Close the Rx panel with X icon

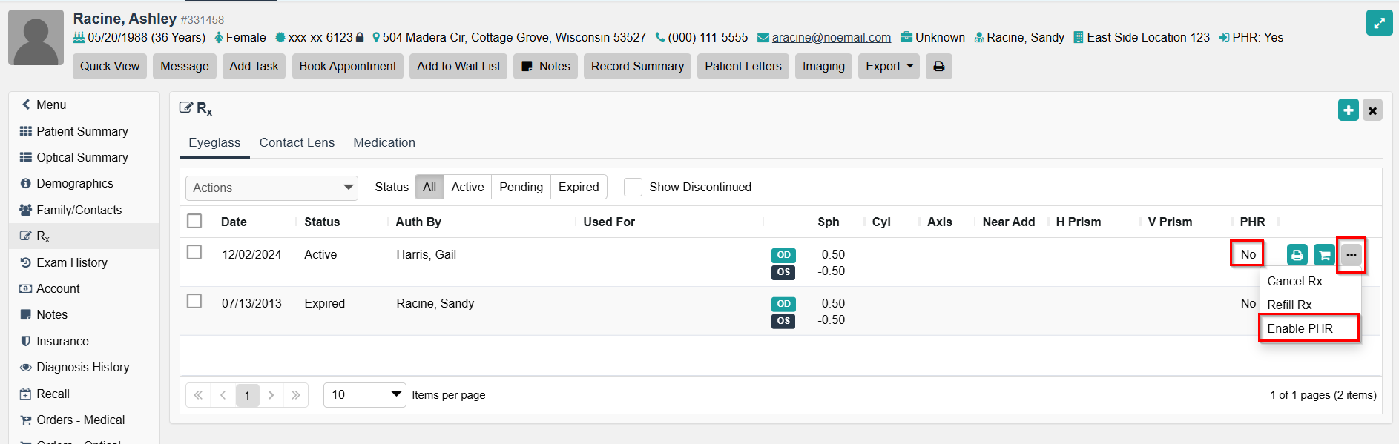(1372, 110)
